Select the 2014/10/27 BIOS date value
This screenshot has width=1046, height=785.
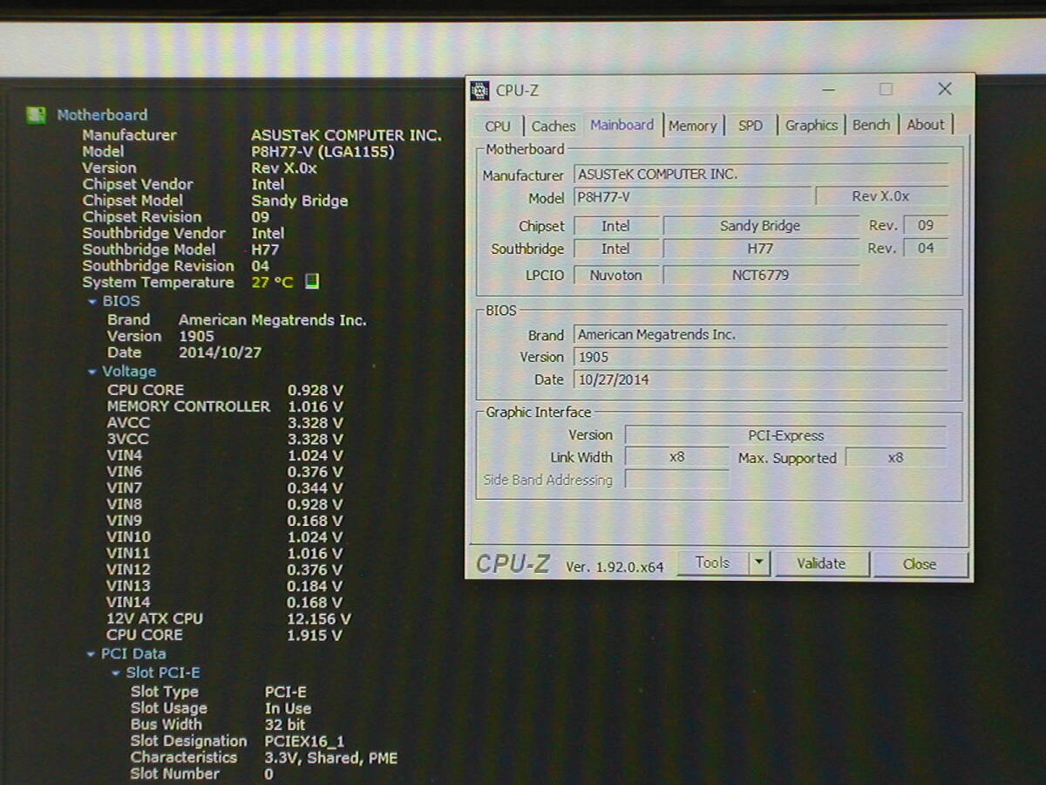[220, 353]
